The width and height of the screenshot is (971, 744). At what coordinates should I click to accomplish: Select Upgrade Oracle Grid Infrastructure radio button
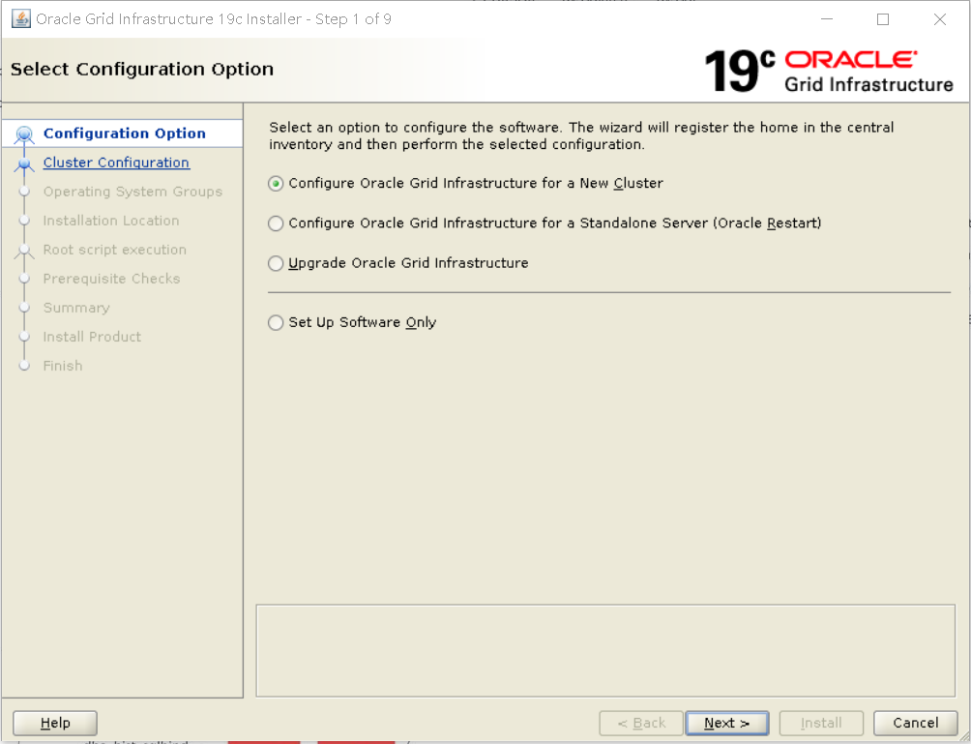[x=276, y=263]
